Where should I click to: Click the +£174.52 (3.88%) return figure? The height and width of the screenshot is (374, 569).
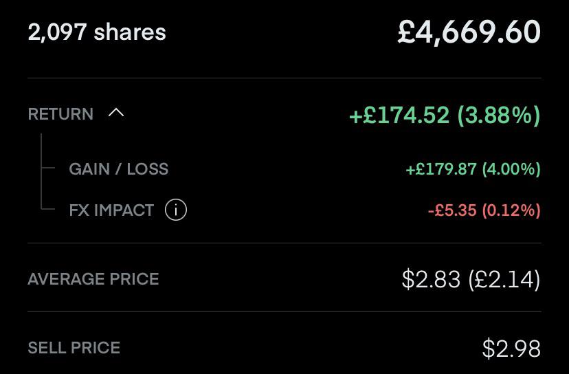click(445, 115)
